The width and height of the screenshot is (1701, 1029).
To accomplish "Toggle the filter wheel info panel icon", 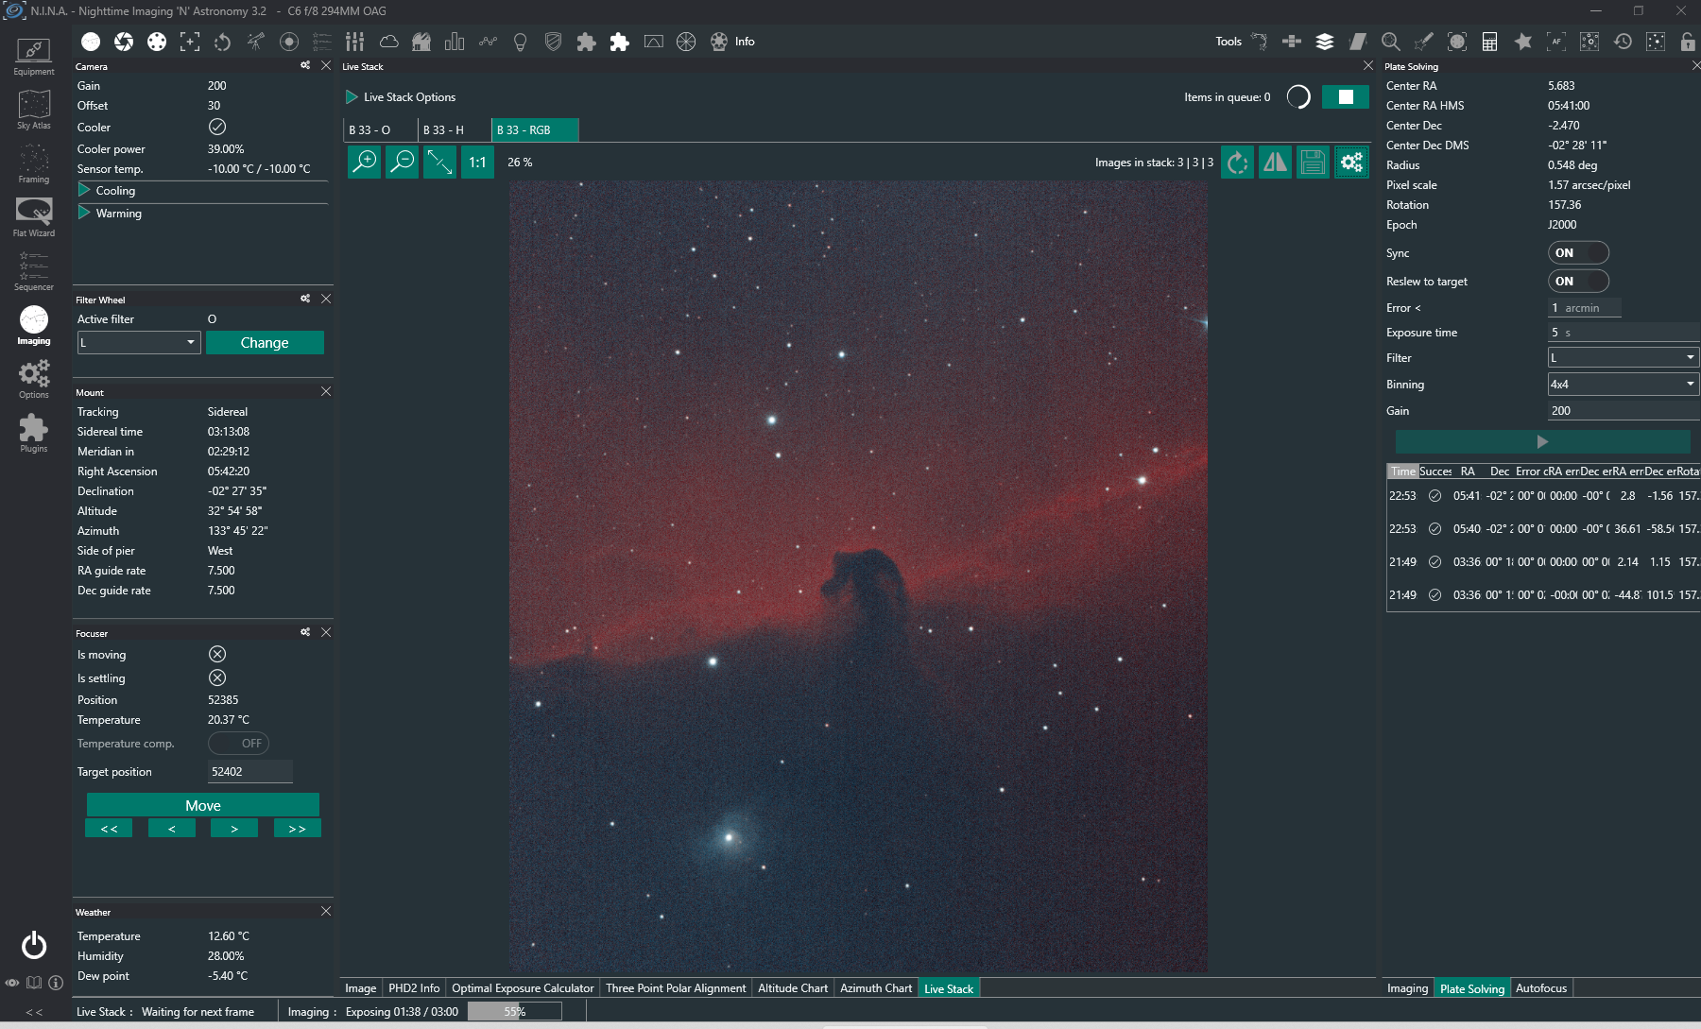I will 157,42.
